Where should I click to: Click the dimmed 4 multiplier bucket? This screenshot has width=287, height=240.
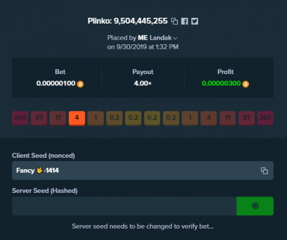(x=209, y=118)
